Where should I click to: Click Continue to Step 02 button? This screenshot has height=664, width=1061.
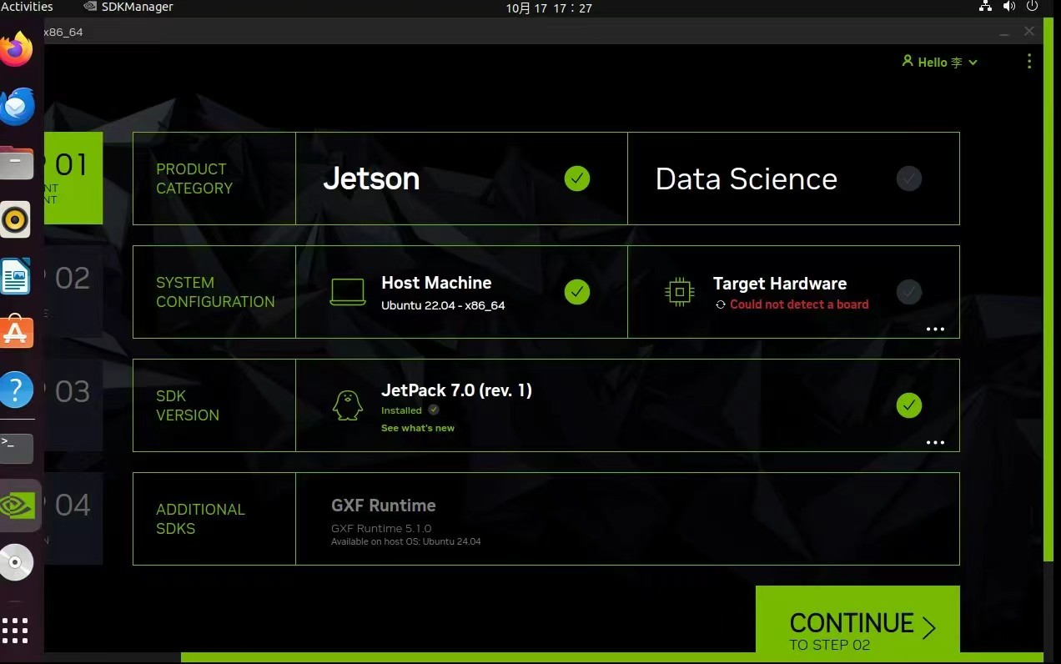[857, 619]
